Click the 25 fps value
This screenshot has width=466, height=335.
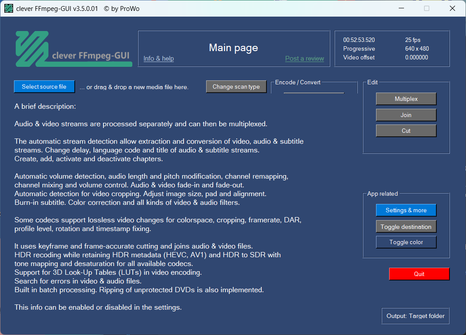pos(413,40)
